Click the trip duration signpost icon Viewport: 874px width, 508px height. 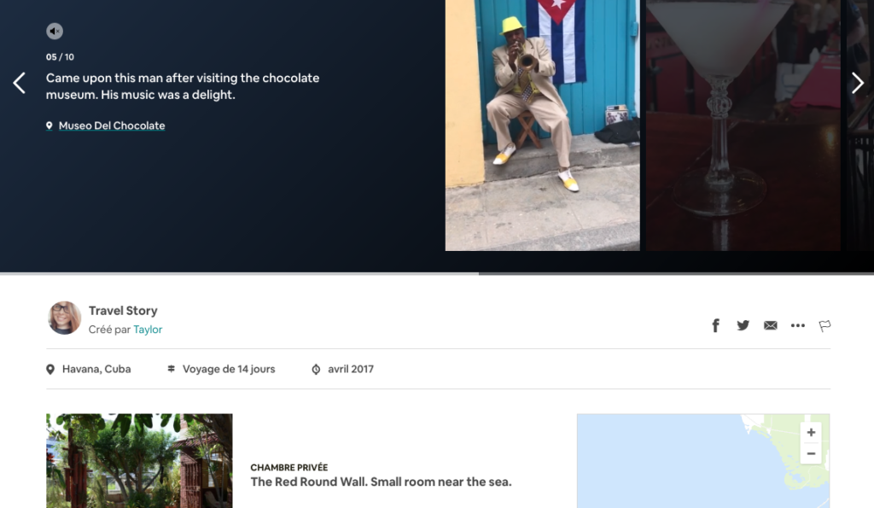171,369
